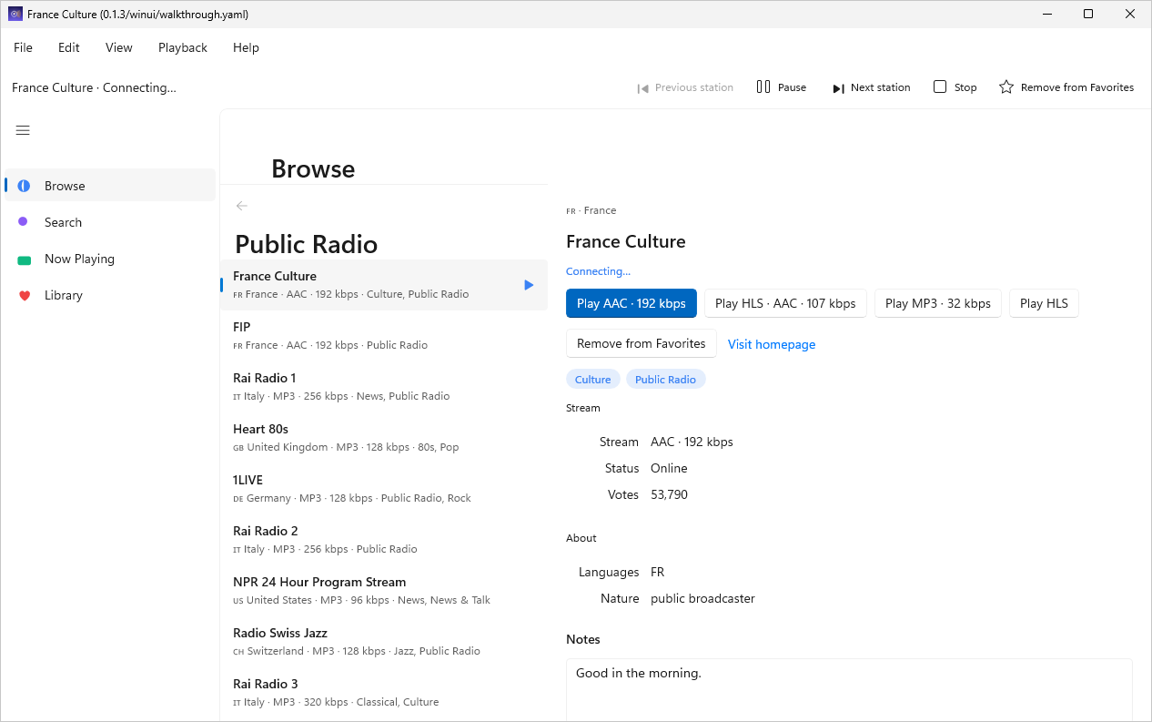This screenshot has width=1152, height=722.
Task: Click Remove from Favorites in the details pane
Action: [x=642, y=343]
